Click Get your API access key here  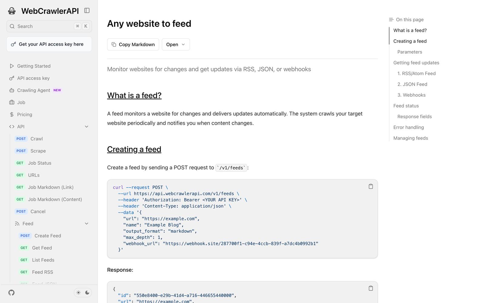49,44
